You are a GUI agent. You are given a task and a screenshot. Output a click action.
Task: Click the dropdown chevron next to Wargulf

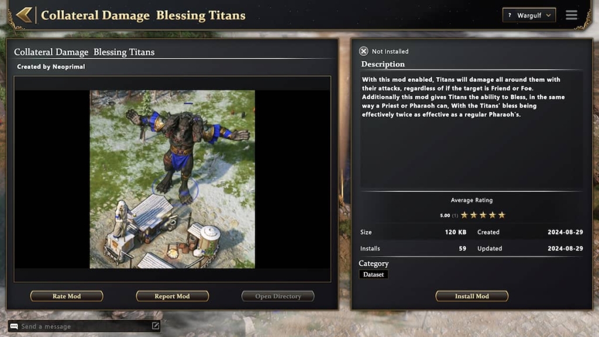point(549,15)
